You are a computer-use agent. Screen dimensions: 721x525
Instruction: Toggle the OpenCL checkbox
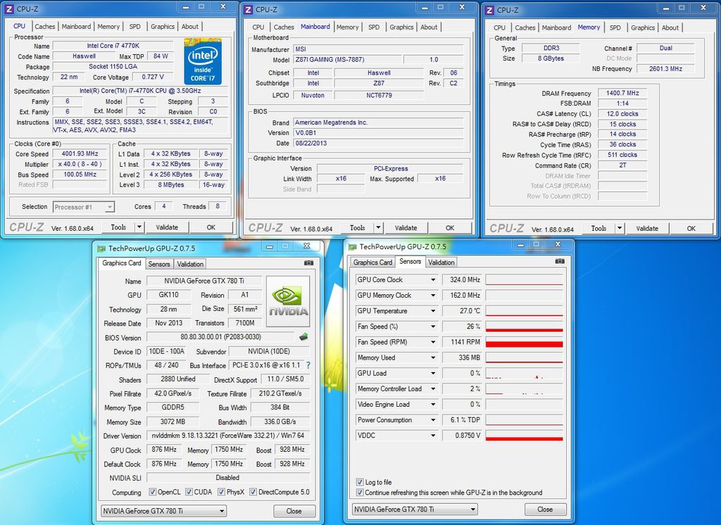coord(152,492)
